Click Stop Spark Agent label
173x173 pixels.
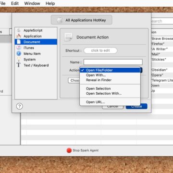point(86,150)
